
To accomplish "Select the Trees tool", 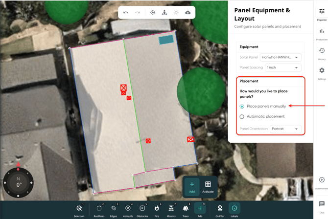I will click(186, 210).
